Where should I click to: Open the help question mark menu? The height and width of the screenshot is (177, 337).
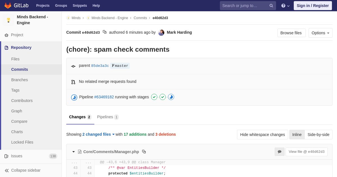click(285, 6)
